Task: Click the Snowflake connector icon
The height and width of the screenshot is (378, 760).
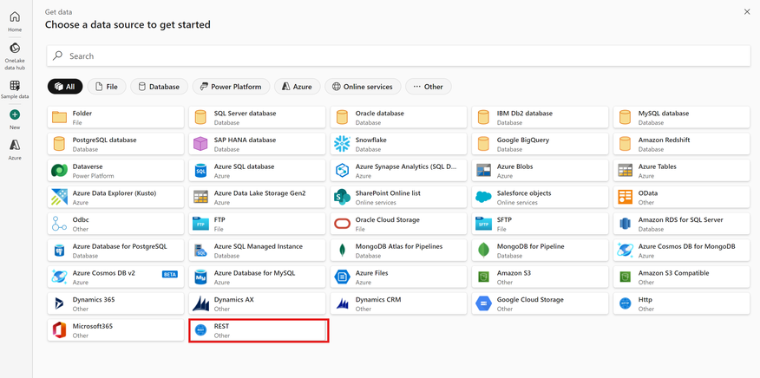Action: pyautogui.click(x=342, y=143)
